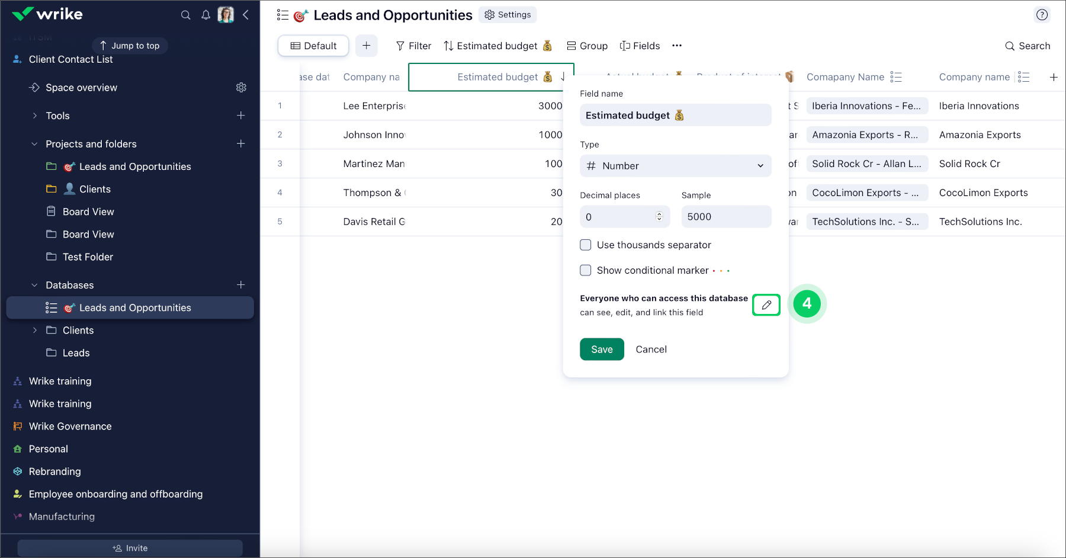Click the Sample value input field
The width and height of the screenshot is (1066, 558).
point(726,216)
